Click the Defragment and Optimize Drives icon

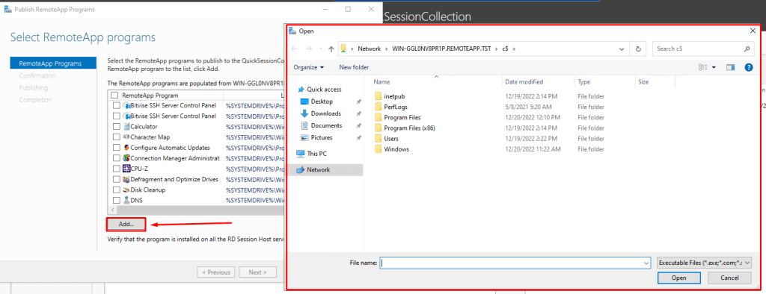pyautogui.click(x=126, y=179)
